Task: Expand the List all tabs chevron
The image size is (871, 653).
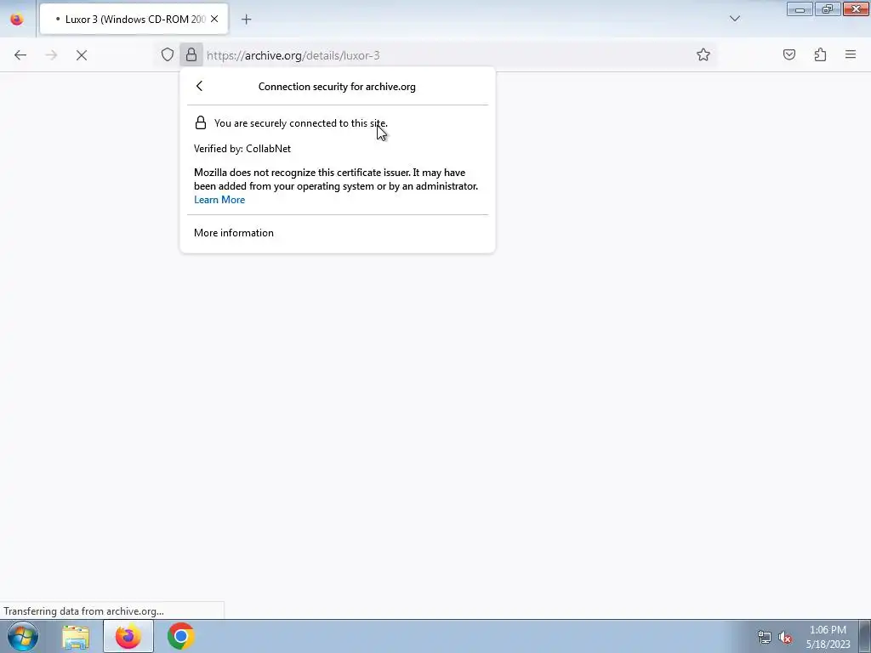Action: click(734, 19)
